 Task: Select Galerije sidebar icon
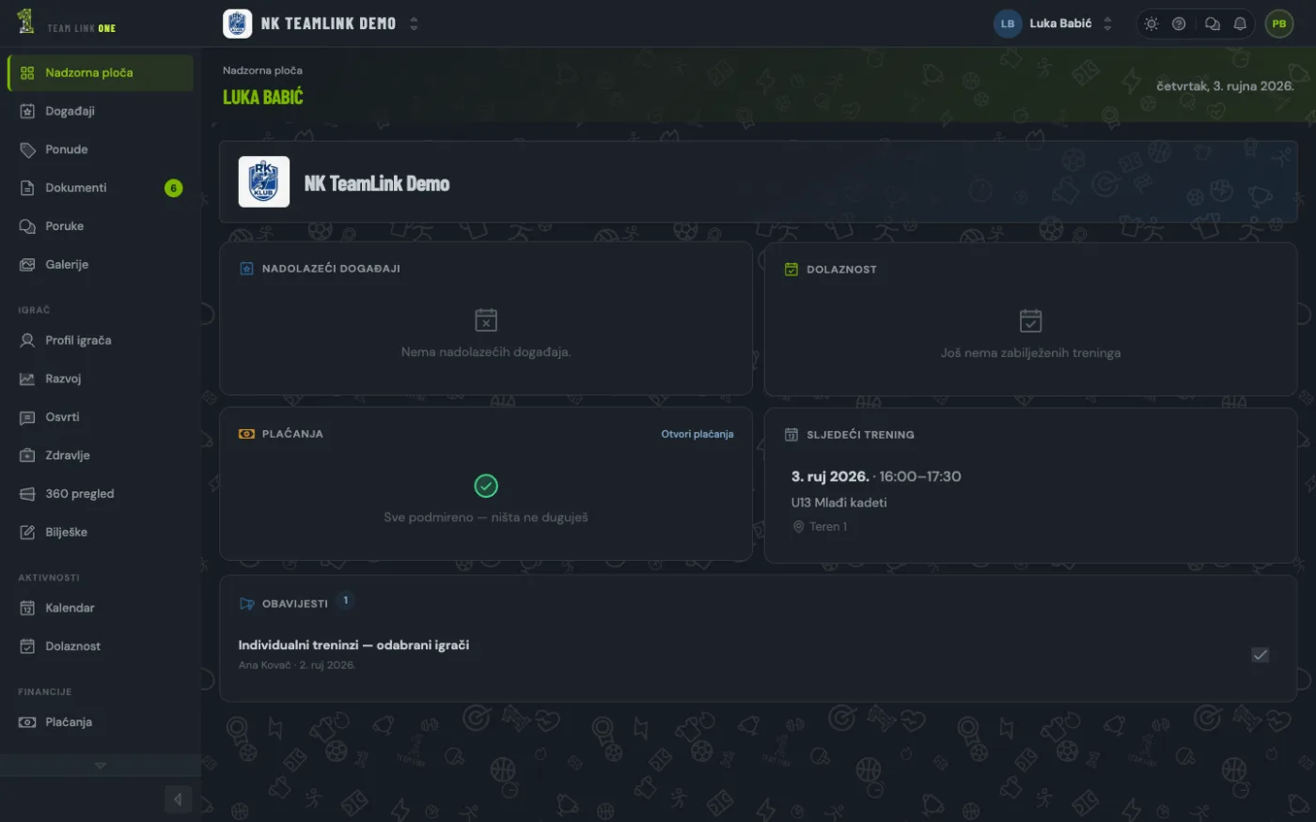[x=27, y=265]
